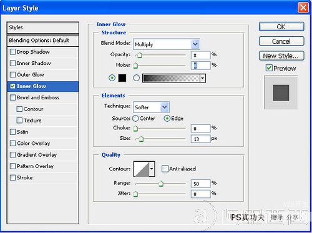
Task: Enable the Drop Shadow checkbox
Action: [12, 52]
